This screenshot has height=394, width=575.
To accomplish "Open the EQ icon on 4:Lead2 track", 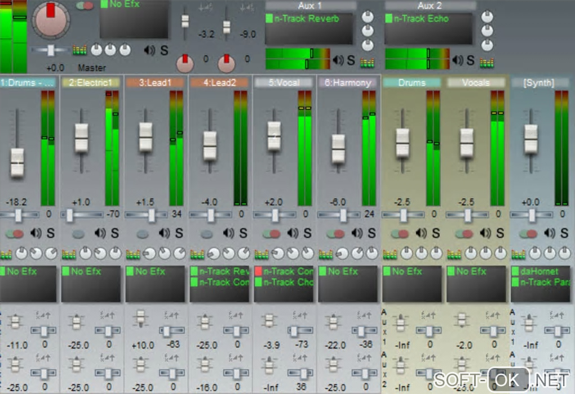I will click(x=197, y=254).
